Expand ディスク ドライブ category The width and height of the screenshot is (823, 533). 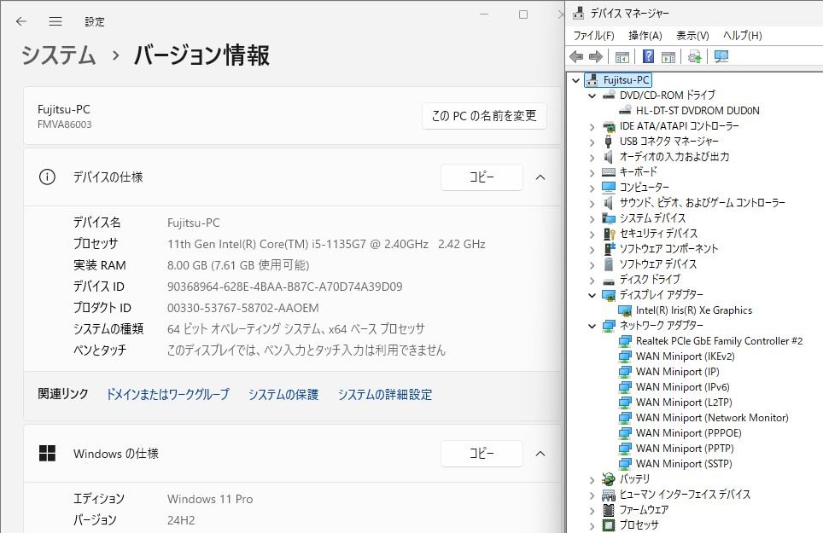tap(592, 281)
